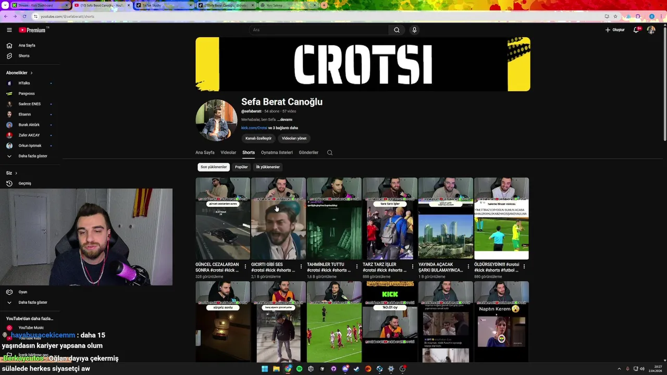
Task: Open the Pangvoss subscription channel
Action: [26, 94]
